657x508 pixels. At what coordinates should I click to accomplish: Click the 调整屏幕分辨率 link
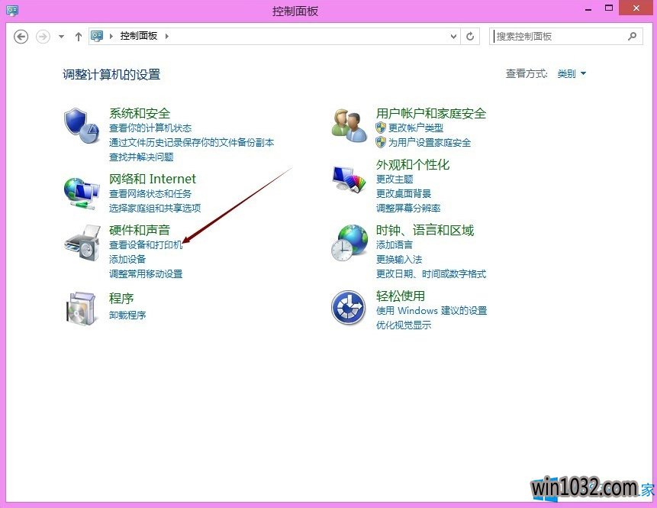[408, 208]
